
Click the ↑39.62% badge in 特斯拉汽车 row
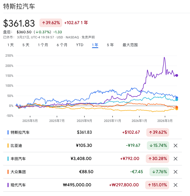tap(158, 132)
